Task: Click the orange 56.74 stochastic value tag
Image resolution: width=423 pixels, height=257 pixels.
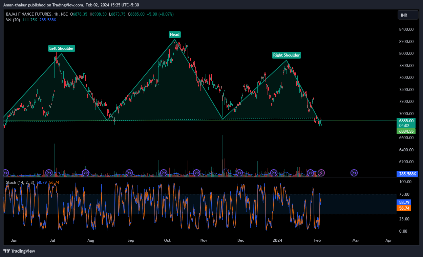Action: point(404,208)
